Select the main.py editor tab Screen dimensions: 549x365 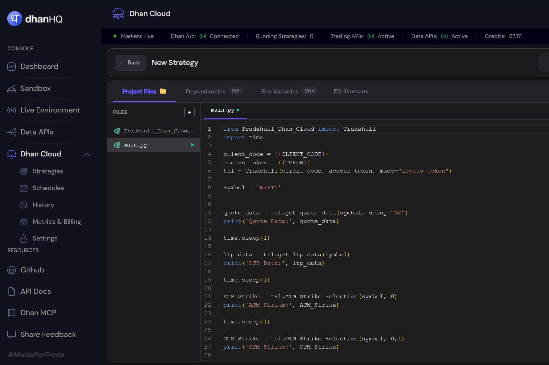(x=225, y=110)
